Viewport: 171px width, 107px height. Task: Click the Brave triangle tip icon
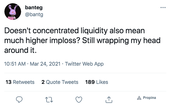139,98
